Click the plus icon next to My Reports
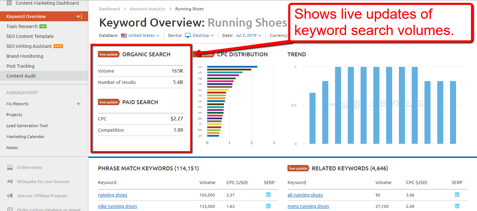This screenshot has height=211, width=477. (x=78, y=104)
